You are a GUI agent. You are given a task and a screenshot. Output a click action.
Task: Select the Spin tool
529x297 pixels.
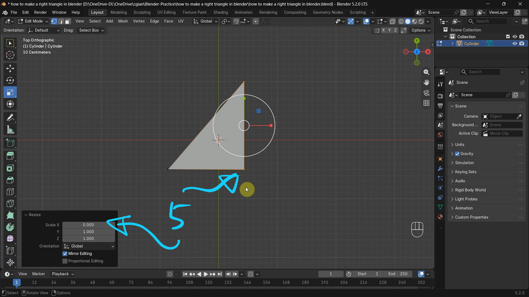10,227
